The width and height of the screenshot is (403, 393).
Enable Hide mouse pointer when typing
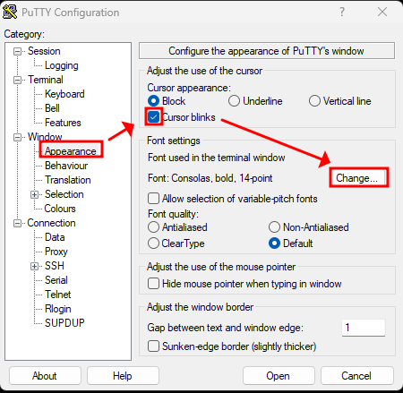click(153, 284)
